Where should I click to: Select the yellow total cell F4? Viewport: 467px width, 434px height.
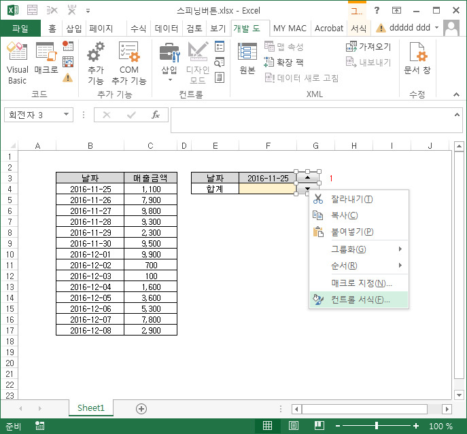pos(268,189)
